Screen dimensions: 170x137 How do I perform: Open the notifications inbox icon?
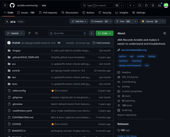coord(159,5)
